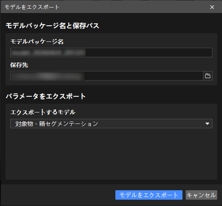This screenshot has width=222, height=206.
Task: Click the モデルパッケージ名 label
Action: 37,41
